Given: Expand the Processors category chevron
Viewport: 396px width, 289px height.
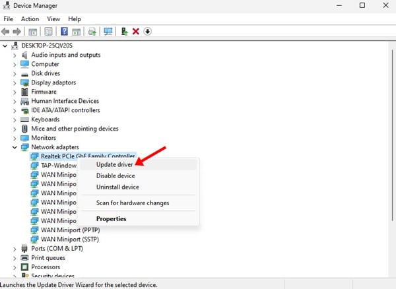Looking at the screenshot, I should click(15, 267).
